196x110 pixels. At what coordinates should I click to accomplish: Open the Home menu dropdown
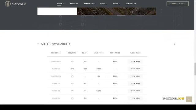click(x=61, y=4)
